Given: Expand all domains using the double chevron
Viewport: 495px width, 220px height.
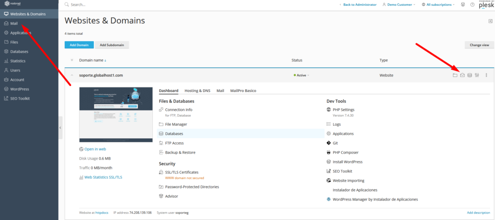Looking at the screenshot, I should pyautogui.click(x=72, y=60).
